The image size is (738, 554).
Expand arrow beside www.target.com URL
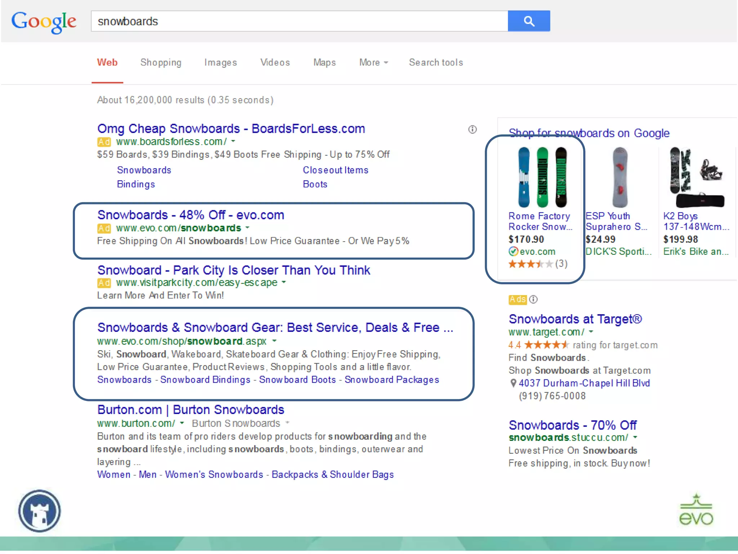pyautogui.click(x=591, y=332)
